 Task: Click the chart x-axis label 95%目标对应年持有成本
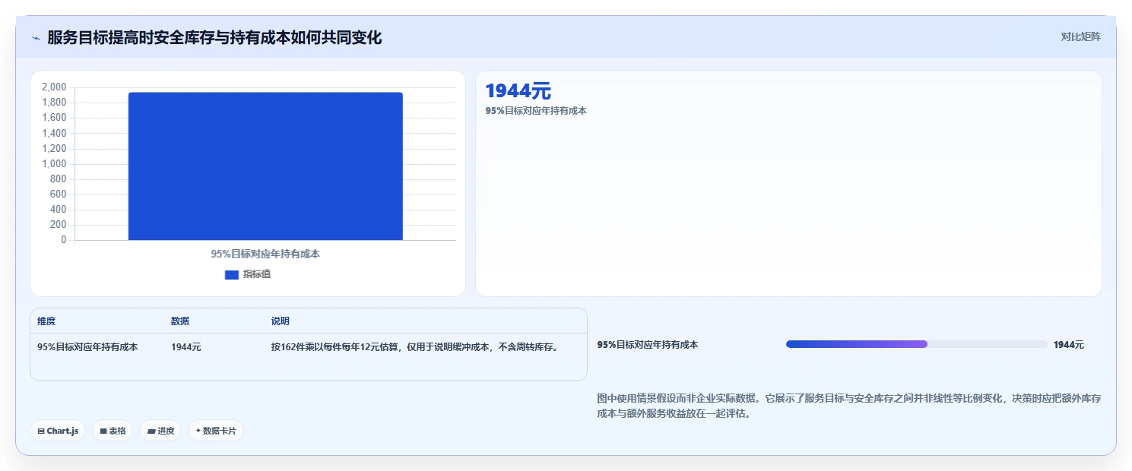click(265, 254)
